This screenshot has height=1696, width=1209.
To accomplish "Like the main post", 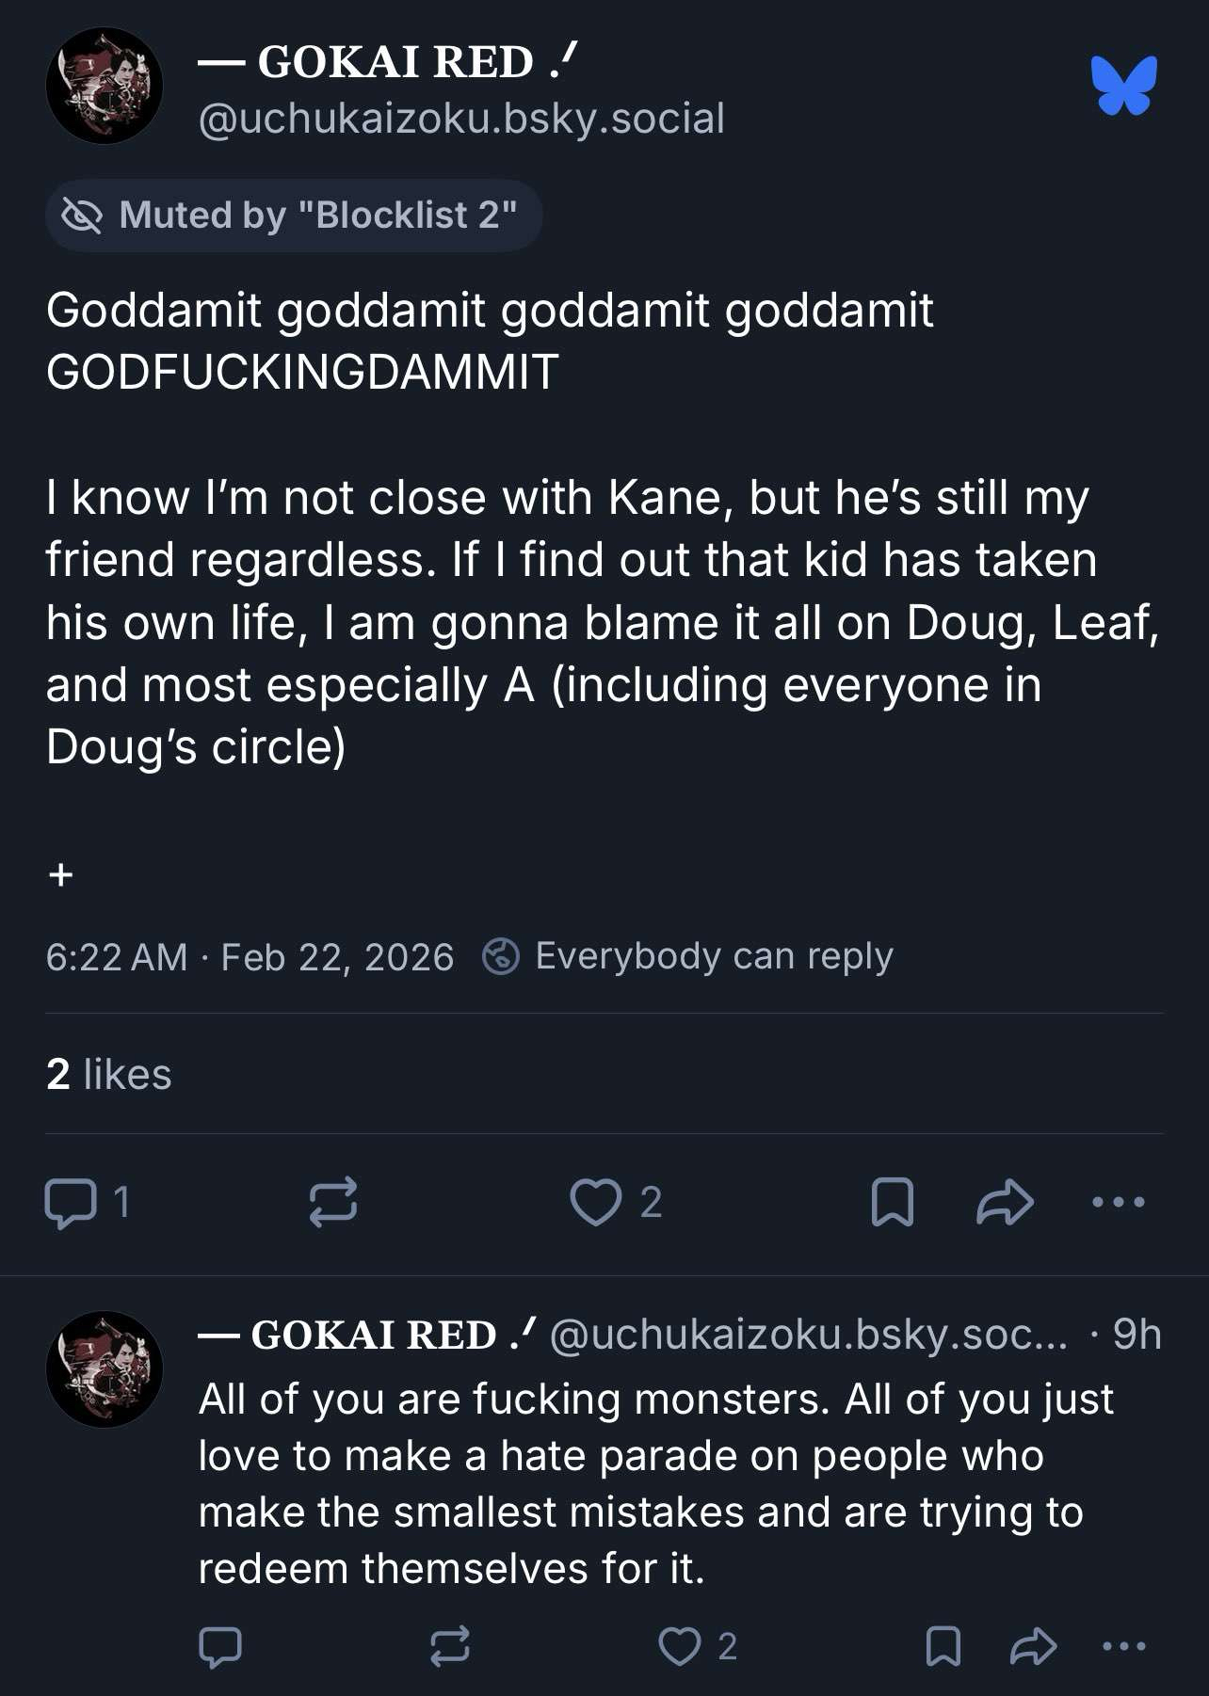I will tap(597, 1202).
